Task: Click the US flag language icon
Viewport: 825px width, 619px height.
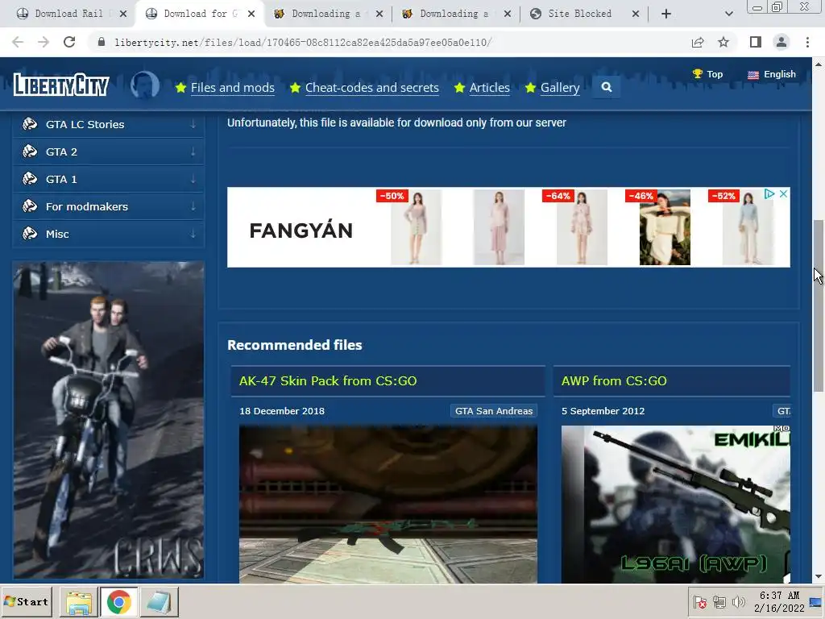Action: tap(753, 75)
